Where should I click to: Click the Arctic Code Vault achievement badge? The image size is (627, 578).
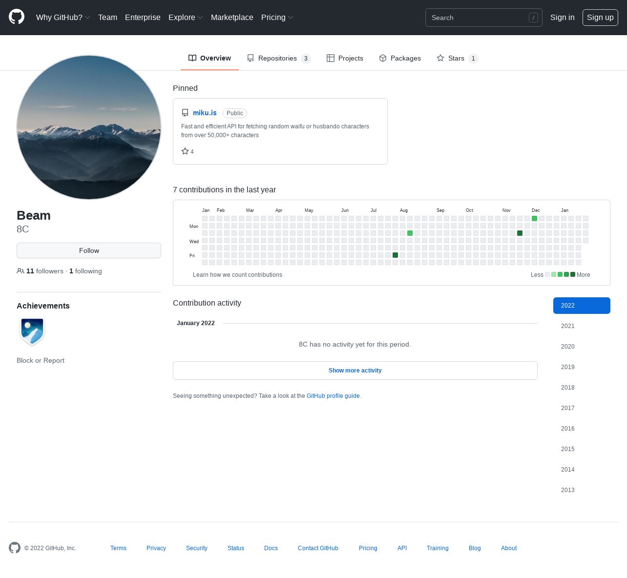(x=32, y=331)
